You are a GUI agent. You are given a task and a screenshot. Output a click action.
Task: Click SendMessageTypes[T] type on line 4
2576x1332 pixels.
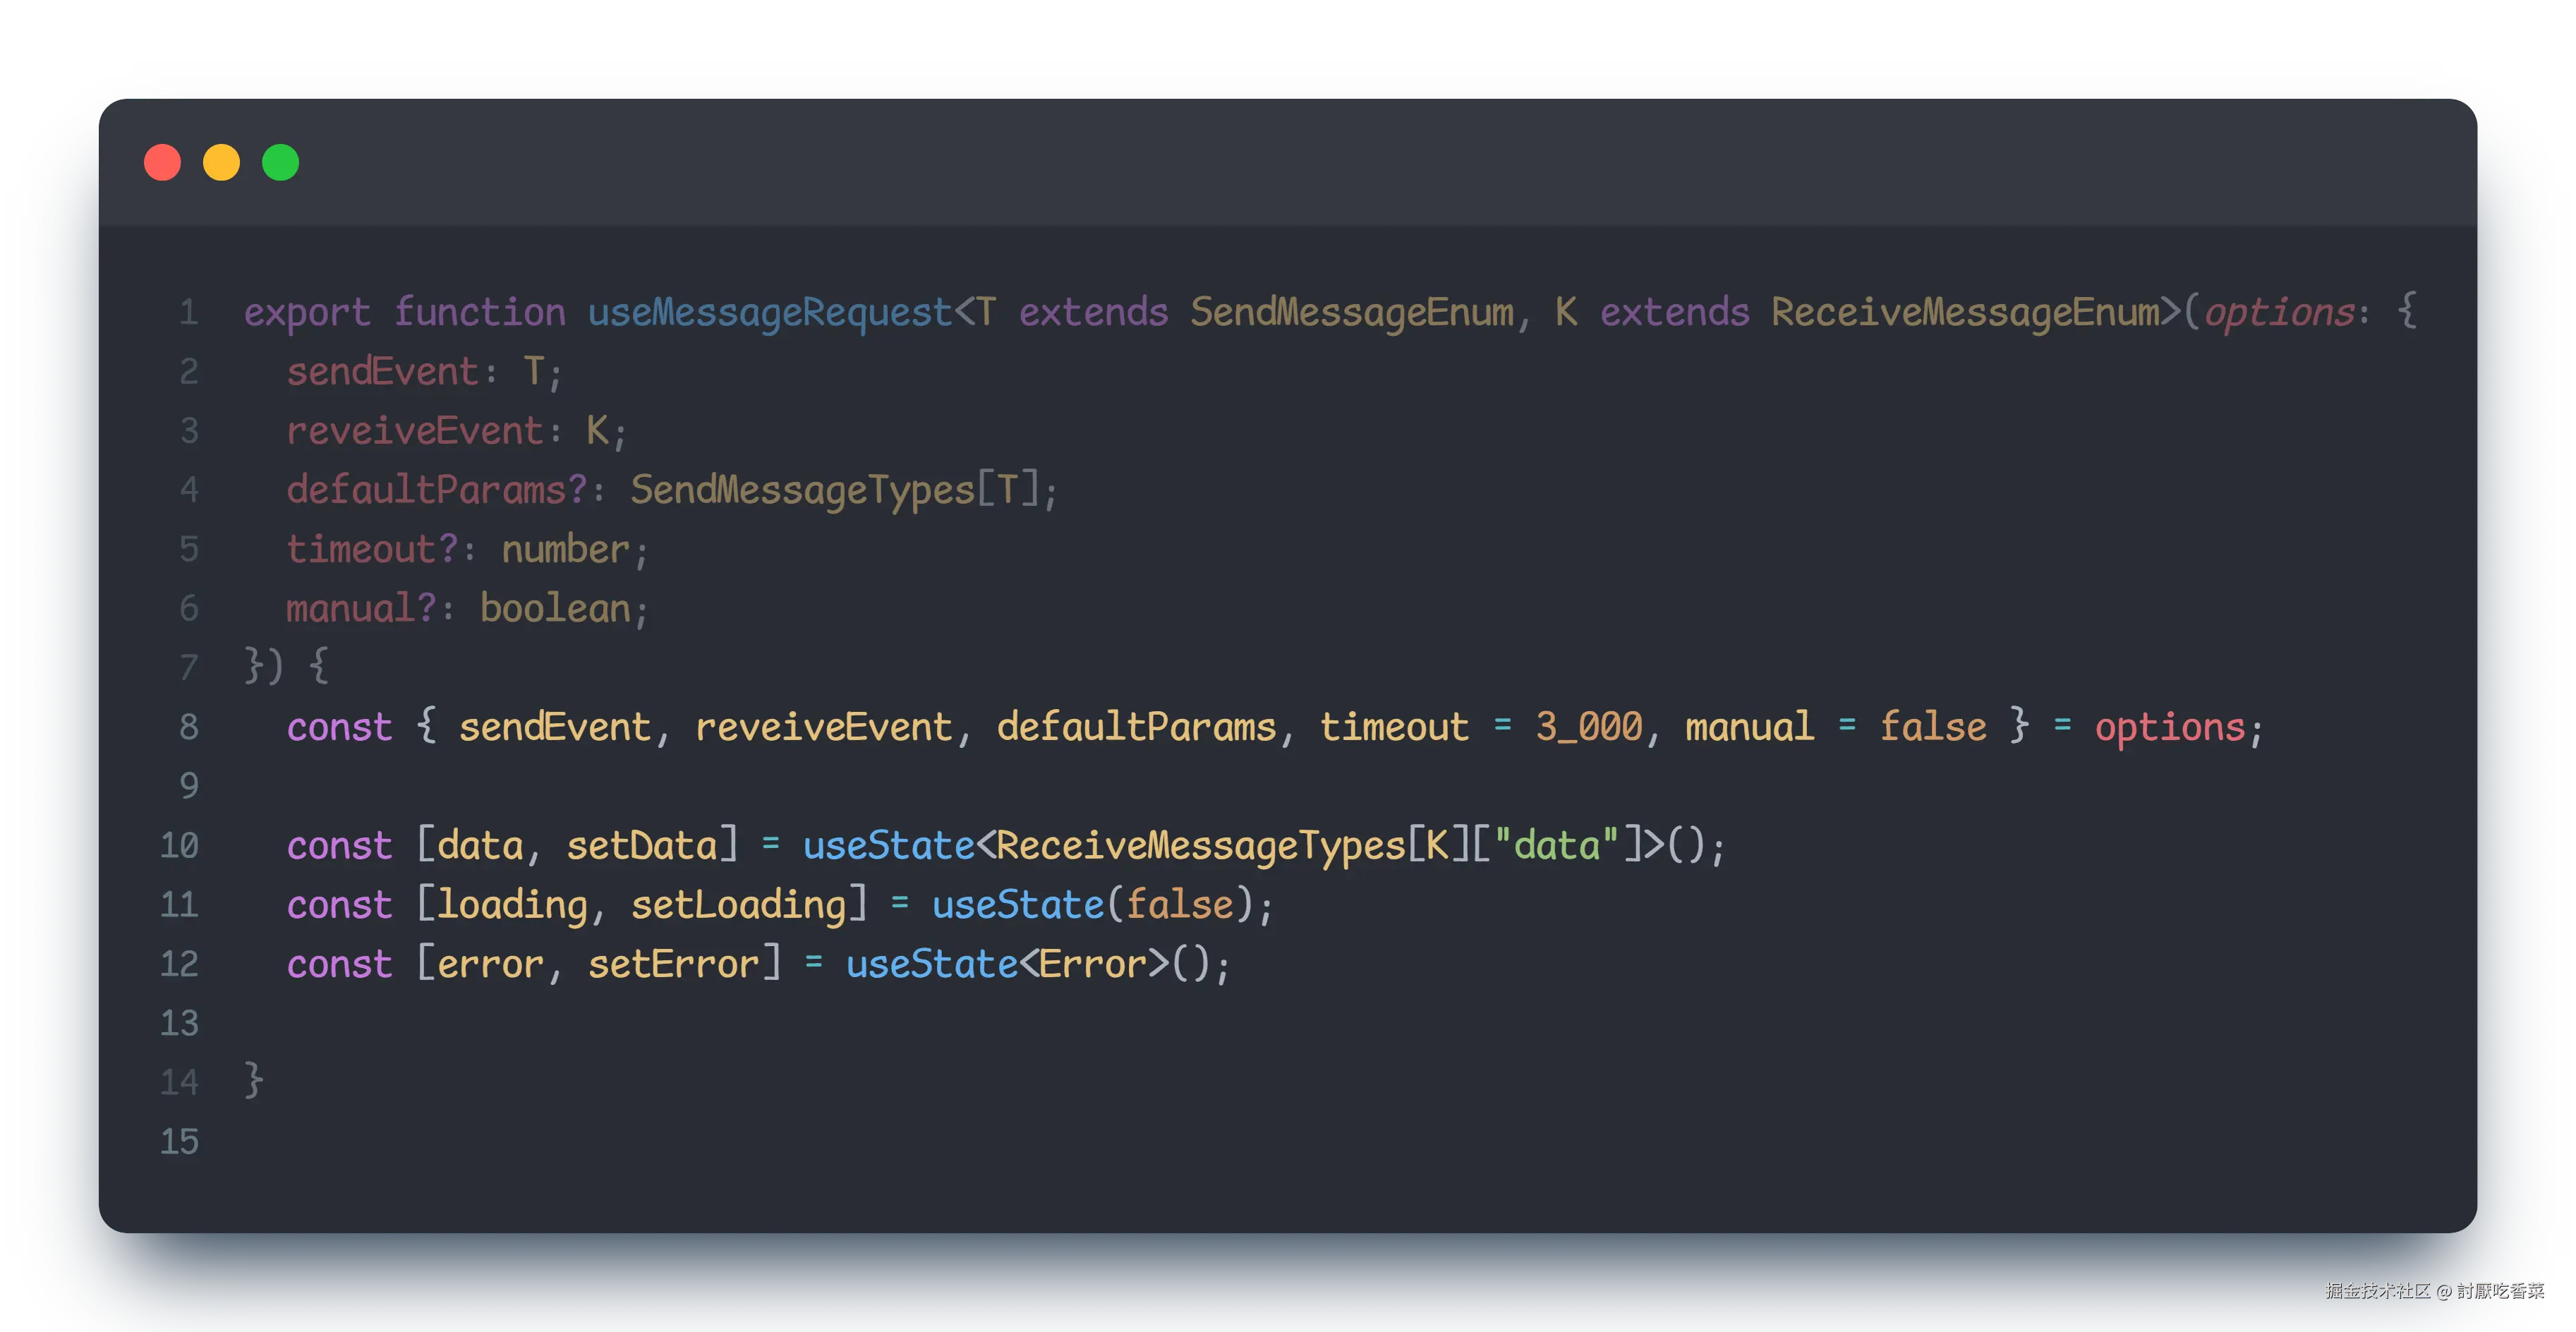pyautogui.click(x=834, y=490)
